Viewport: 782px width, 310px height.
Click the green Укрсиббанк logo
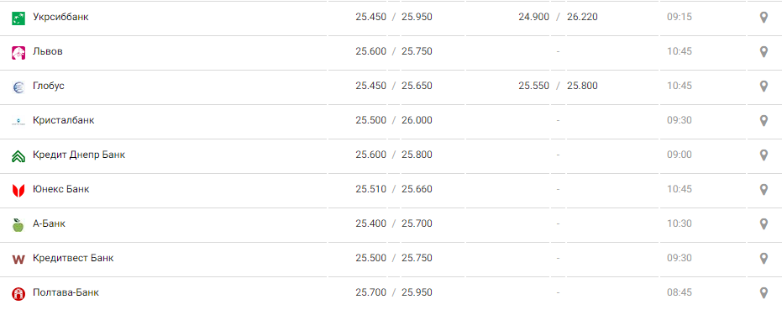click(x=18, y=18)
